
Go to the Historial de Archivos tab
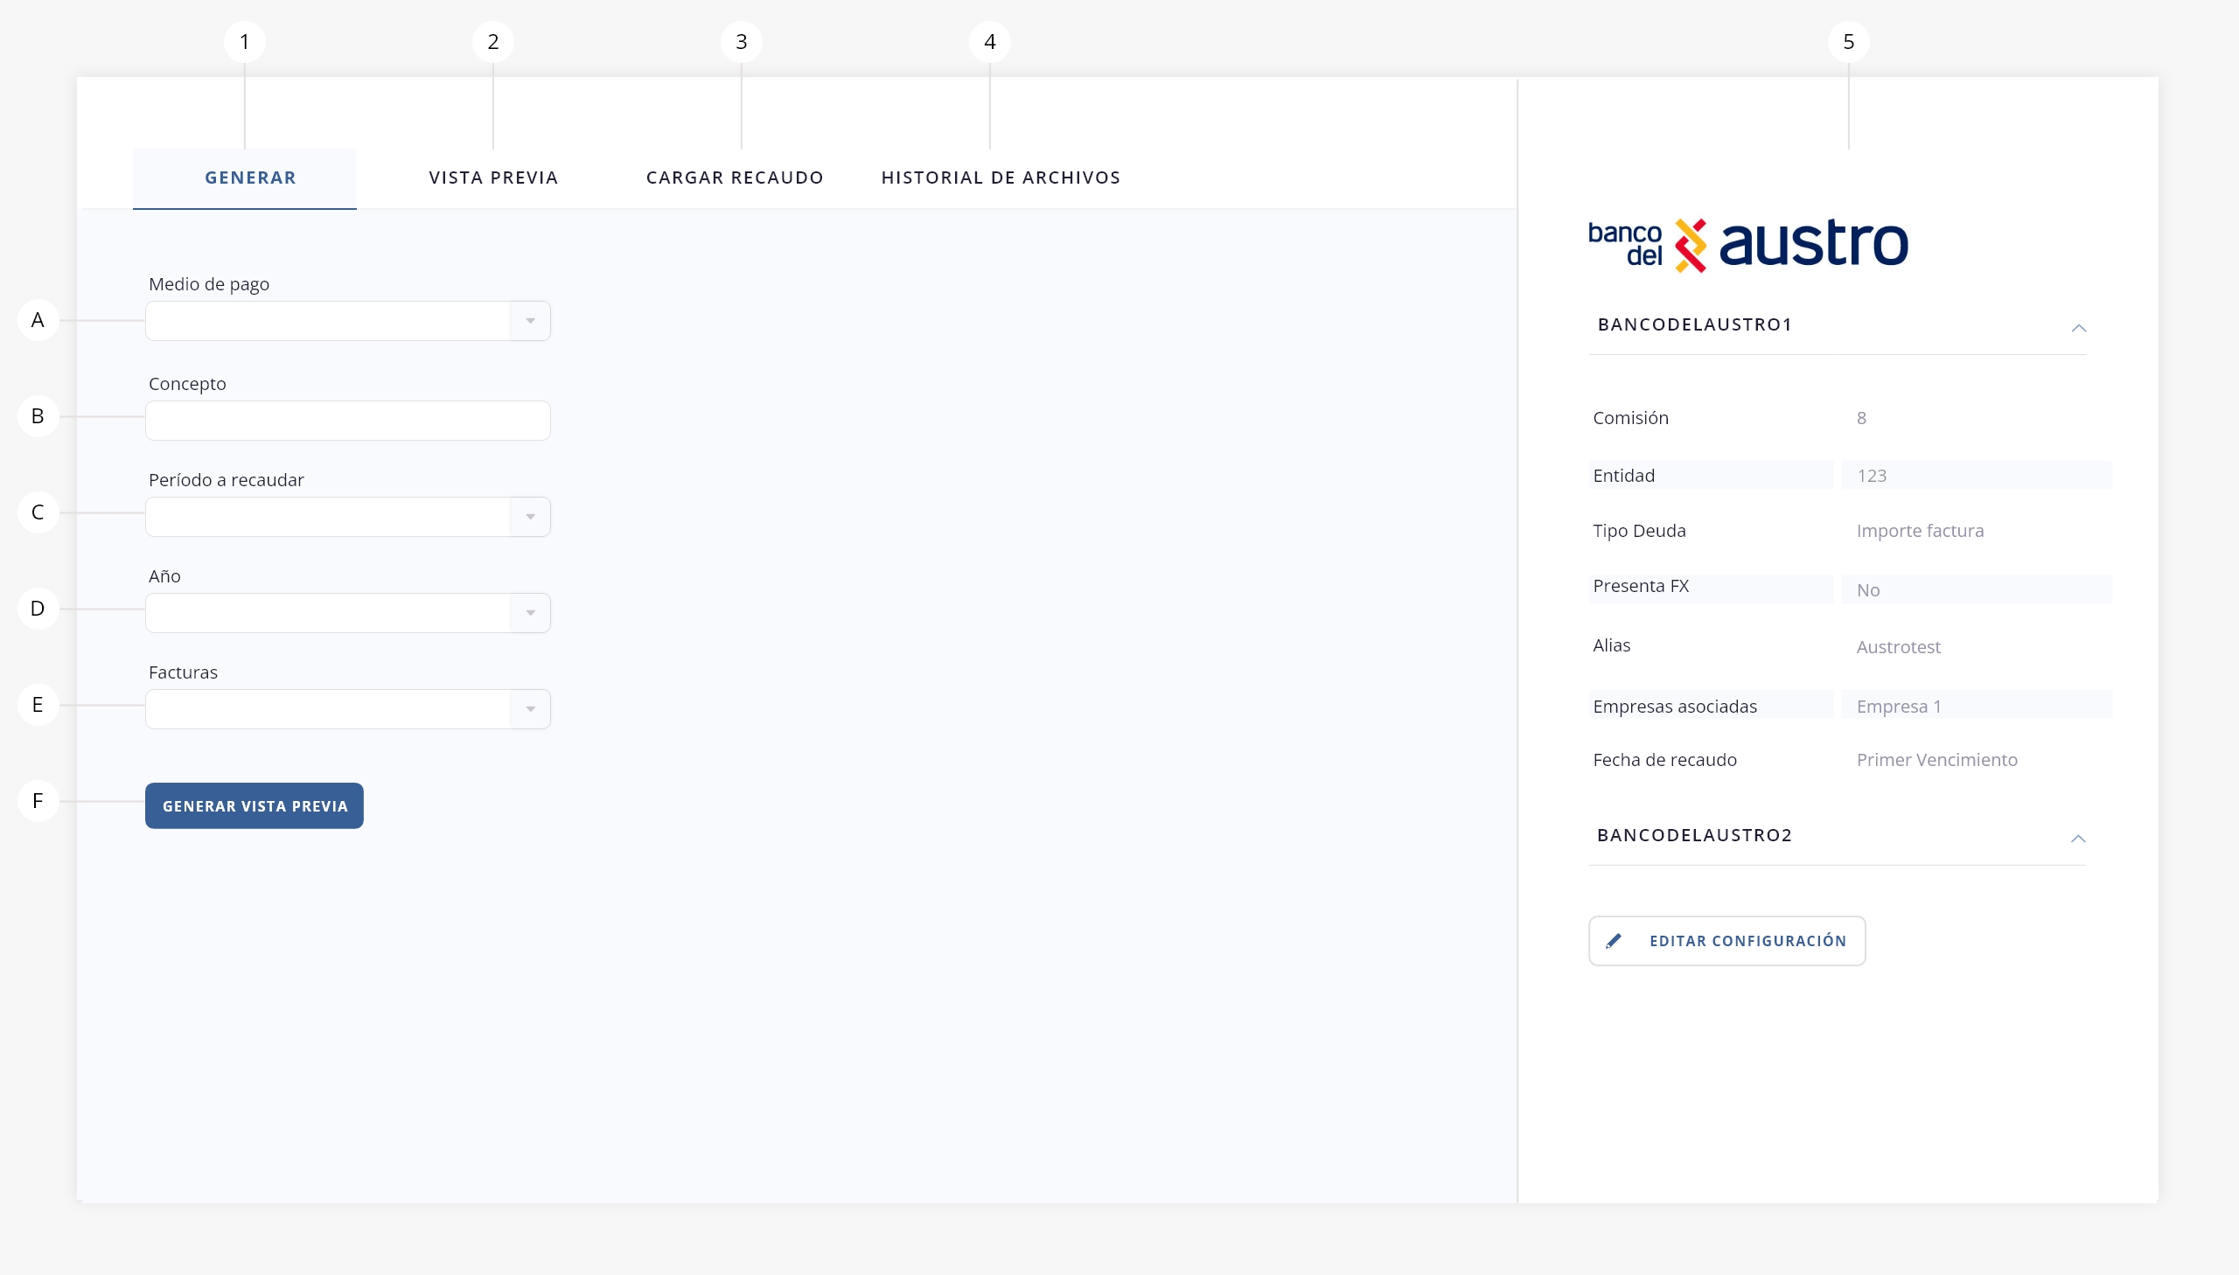point(1000,178)
